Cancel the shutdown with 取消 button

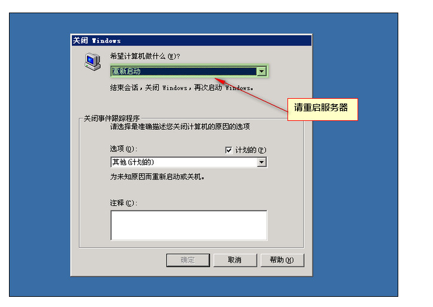[x=235, y=260]
